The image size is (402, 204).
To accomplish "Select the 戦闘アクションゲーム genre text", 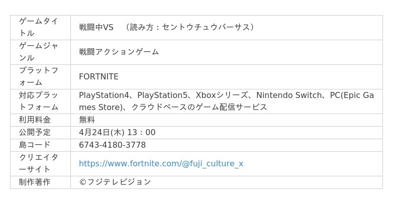I will [119, 52].
